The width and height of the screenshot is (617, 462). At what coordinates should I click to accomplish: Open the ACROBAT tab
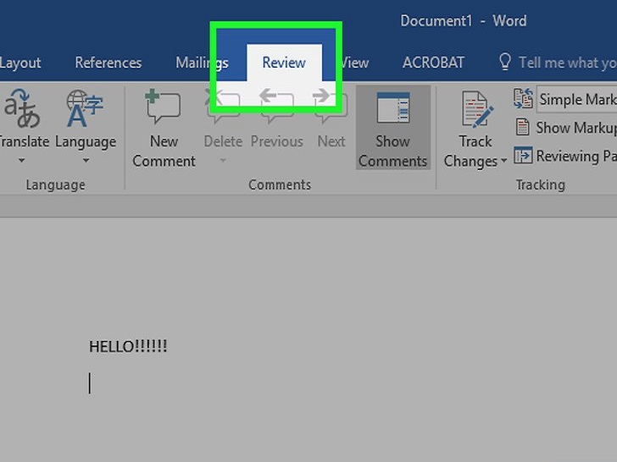[433, 63]
